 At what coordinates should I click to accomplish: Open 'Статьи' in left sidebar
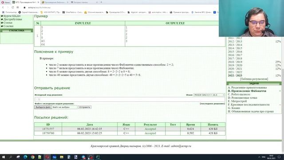click(8, 23)
